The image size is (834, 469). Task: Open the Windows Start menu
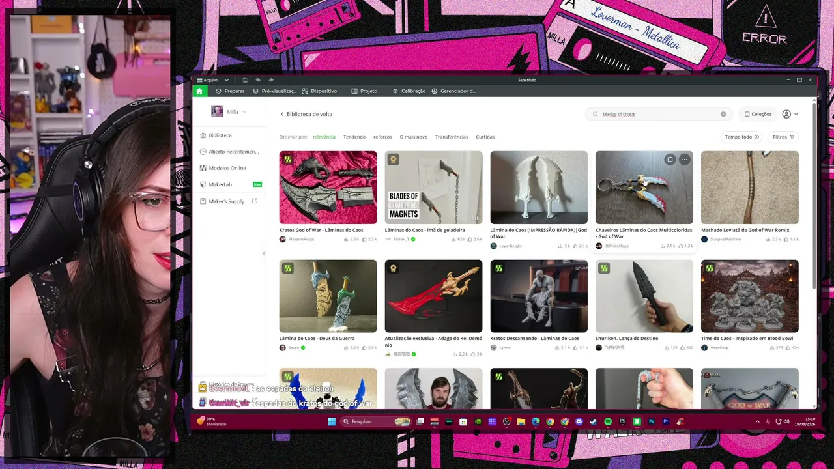[x=332, y=421]
